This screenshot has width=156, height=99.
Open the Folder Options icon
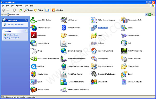64,36
